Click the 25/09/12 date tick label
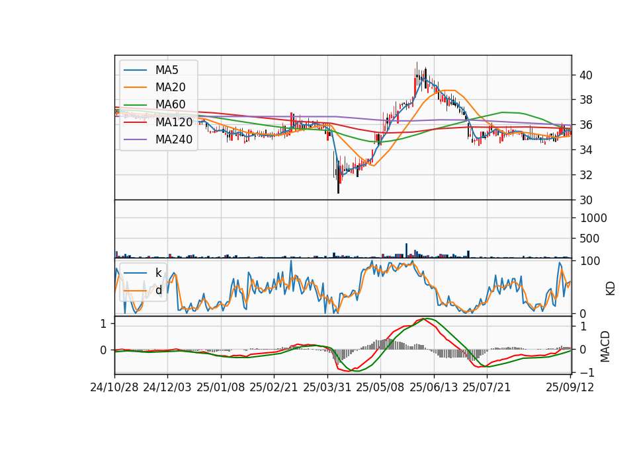Image resolution: width=635 pixels, height=456 pixels. pyautogui.click(x=570, y=387)
